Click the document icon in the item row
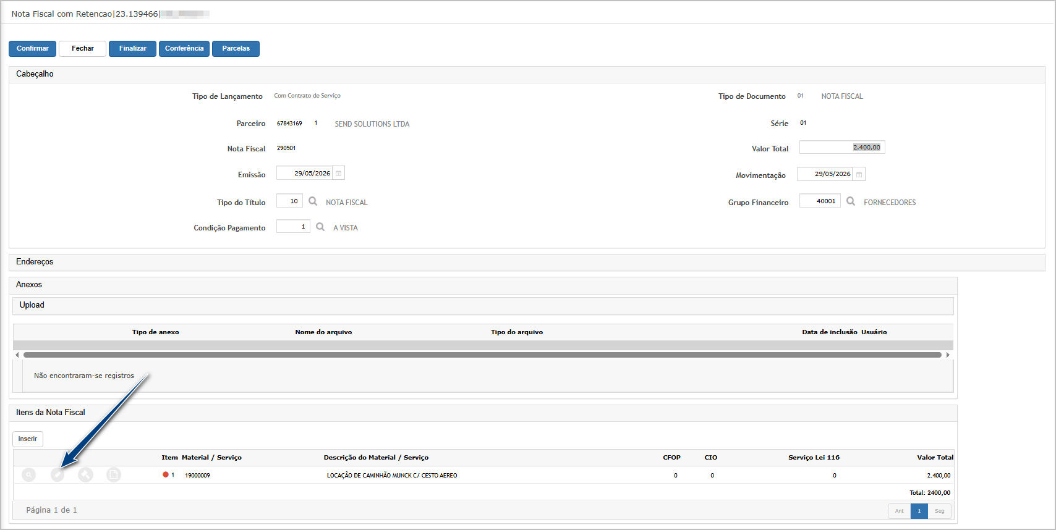1056x530 pixels. coord(114,474)
